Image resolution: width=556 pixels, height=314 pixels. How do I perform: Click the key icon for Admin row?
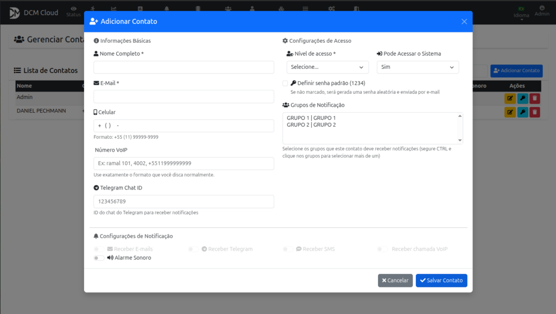coord(522,98)
